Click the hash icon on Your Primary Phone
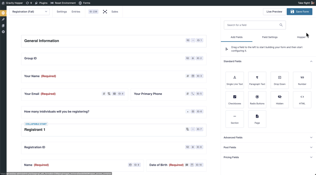 188,94
